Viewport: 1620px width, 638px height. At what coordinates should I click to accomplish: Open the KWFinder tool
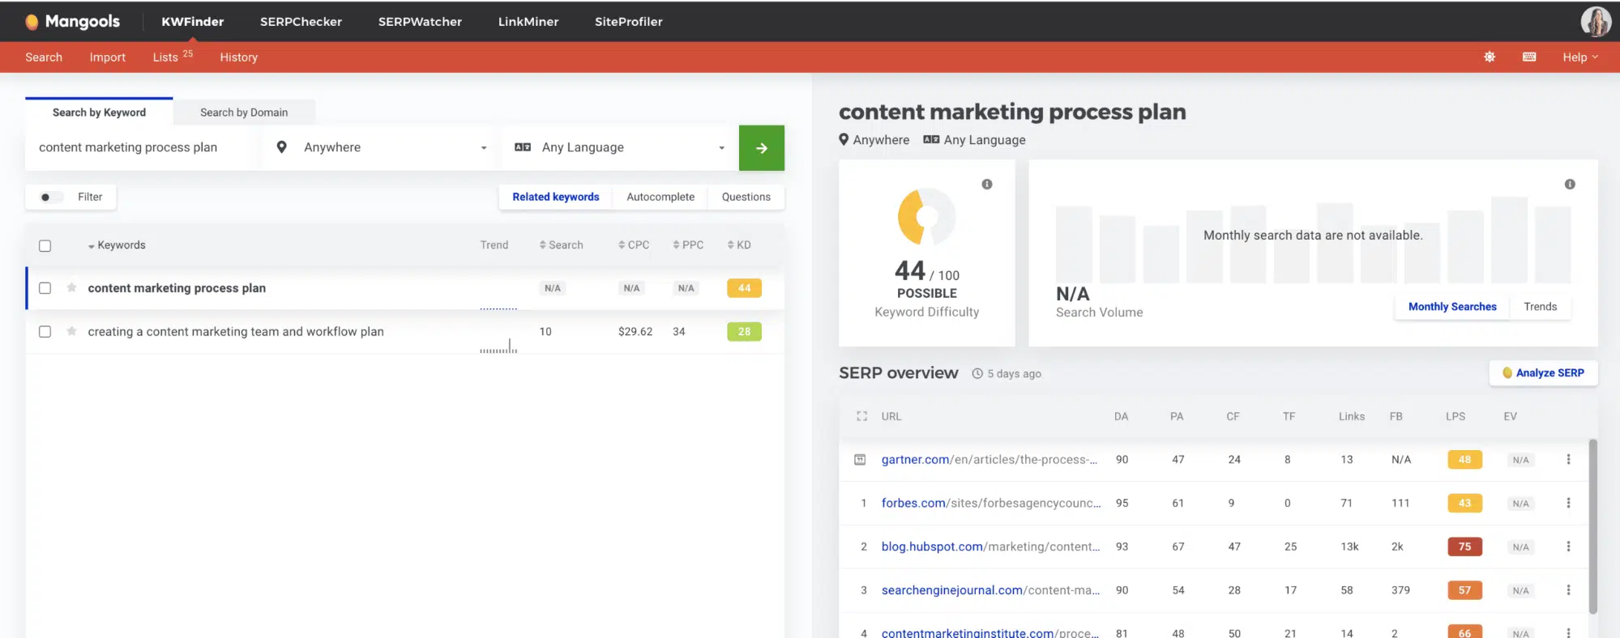(193, 22)
